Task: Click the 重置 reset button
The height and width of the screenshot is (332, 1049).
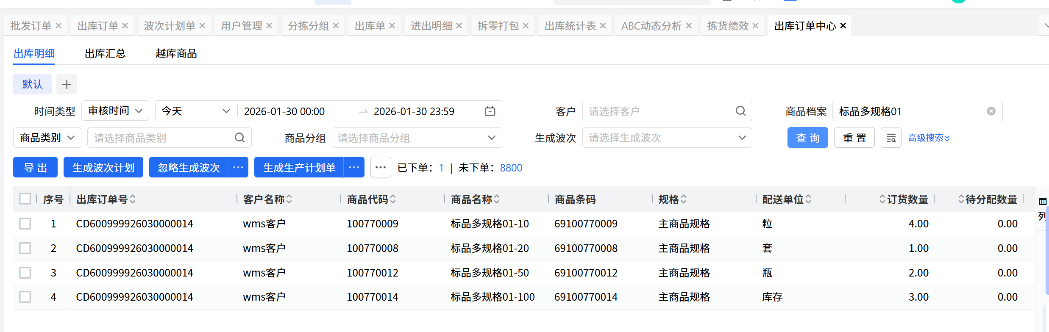Action: [854, 138]
